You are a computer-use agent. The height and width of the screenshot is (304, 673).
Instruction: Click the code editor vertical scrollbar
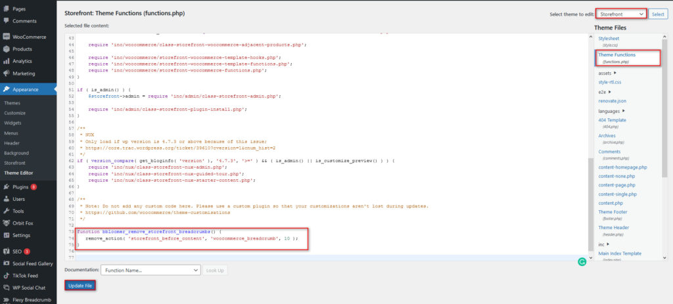click(591, 204)
